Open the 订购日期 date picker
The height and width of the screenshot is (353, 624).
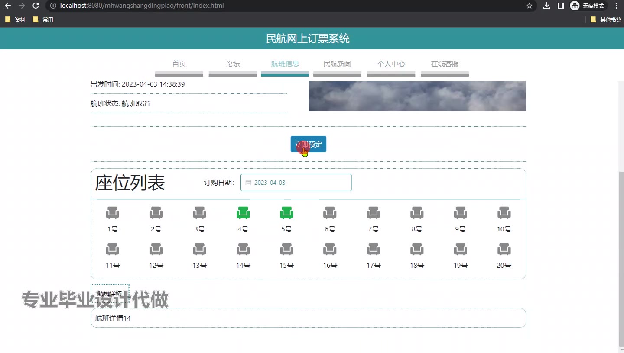coord(296,183)
